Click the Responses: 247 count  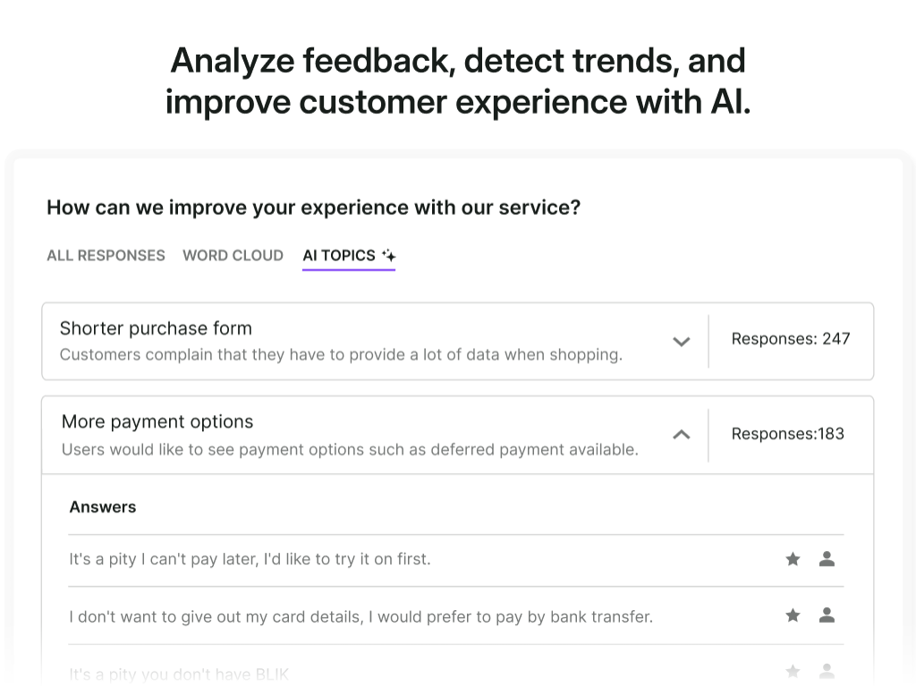(x=791, y=339)
